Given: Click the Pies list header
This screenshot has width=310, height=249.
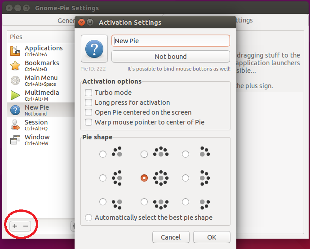Looking at the screenshot, I should point(41,37).
